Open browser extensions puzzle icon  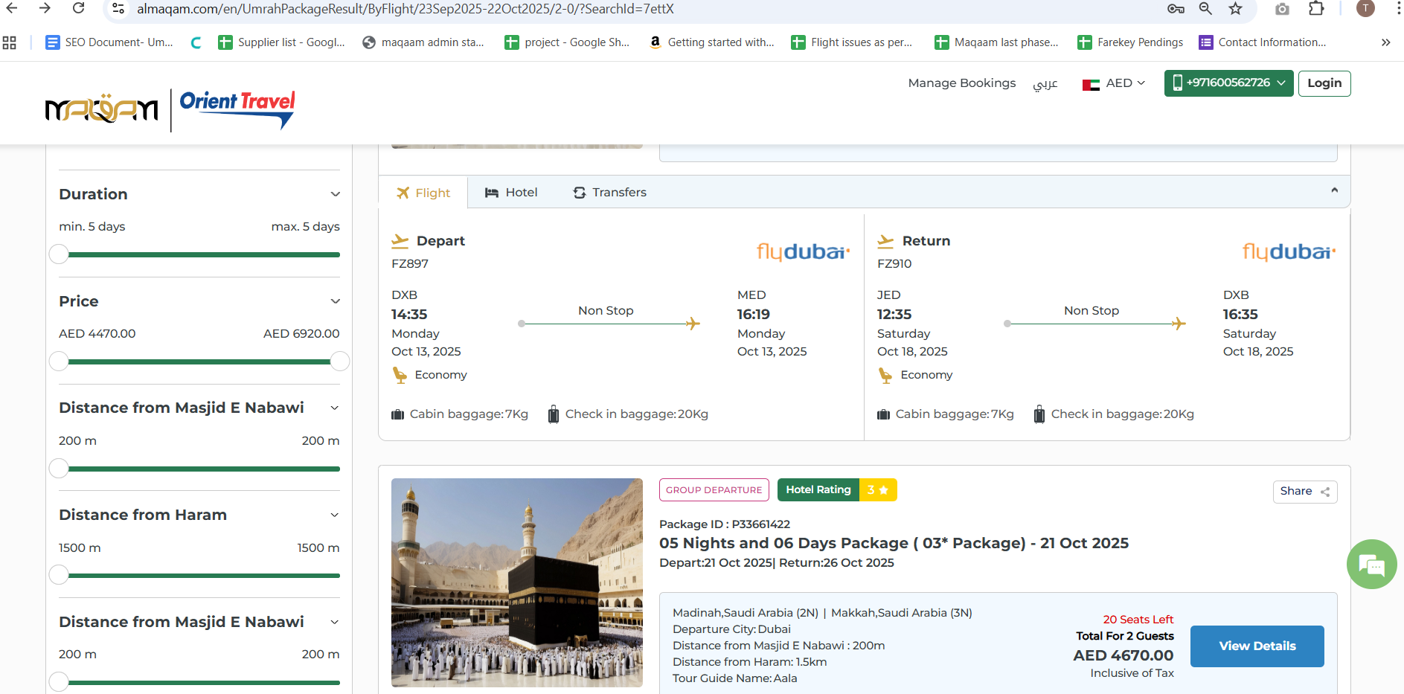pyautogui.click(x=1316, y=9)
